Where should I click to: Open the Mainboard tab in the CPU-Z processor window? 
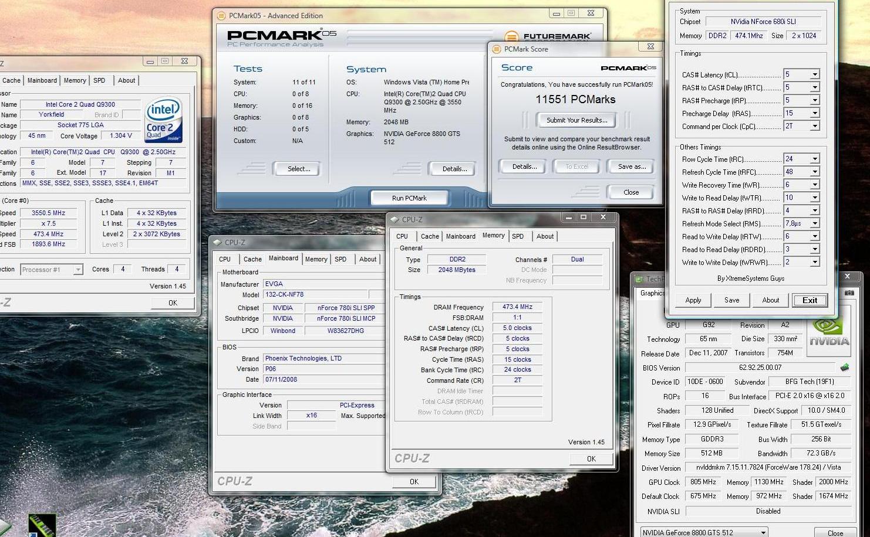click(x=42, y=80)
